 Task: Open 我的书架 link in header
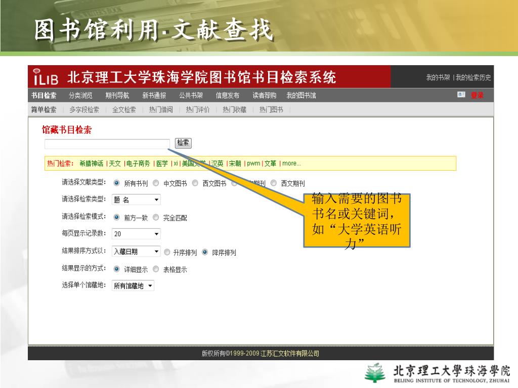[x=438, y=77]
